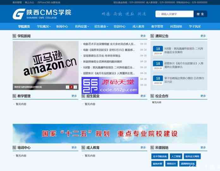Expand the 机构设置 dropdown menu

click(82, 27)
